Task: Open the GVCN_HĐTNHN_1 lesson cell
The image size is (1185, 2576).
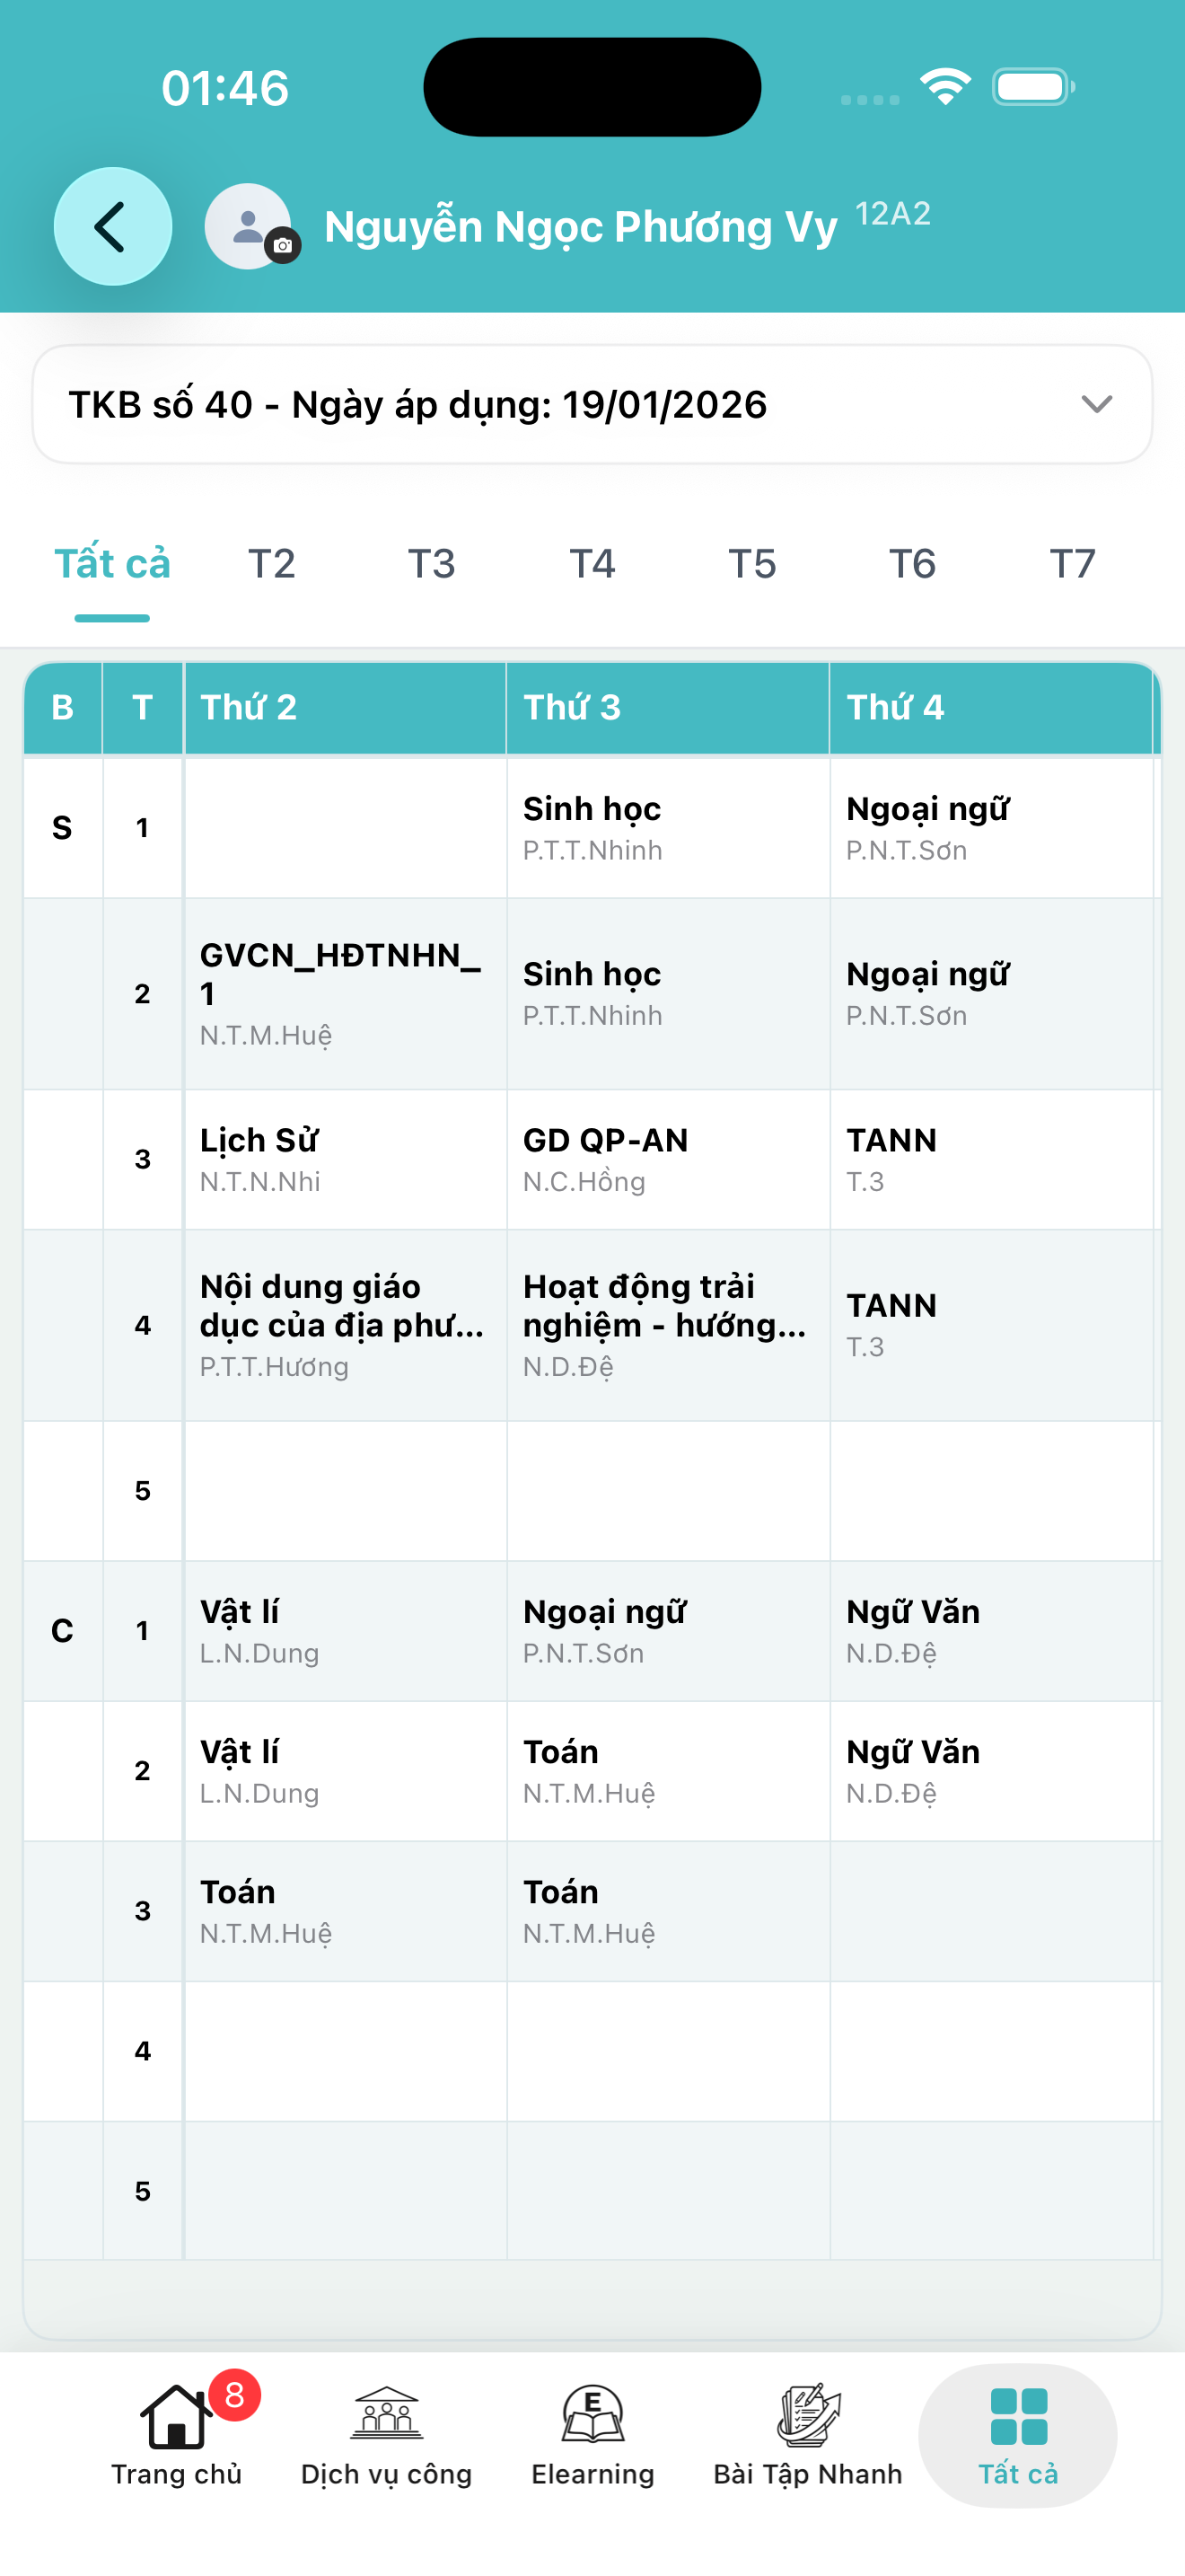Action: click(345, 993)
